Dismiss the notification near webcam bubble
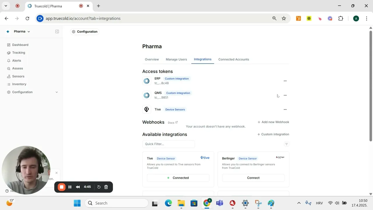This screenshot has height=210, width=373. pos(57,173)
